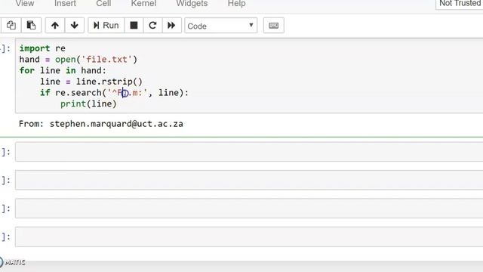Move selected cell up with the arrow icon
This screenshot has width=483, height=272.
pyautogui.click(x=55, y=25)
